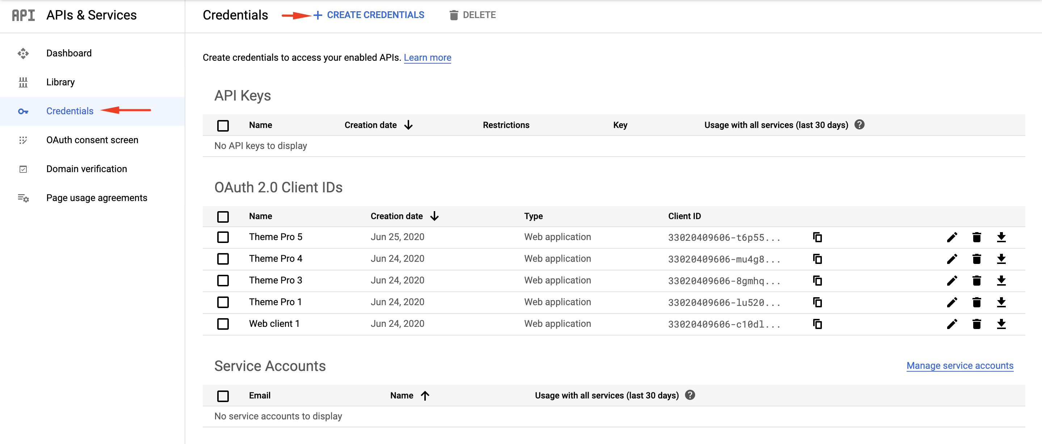The image size is (1042, 444).
Task: Download JSON for Web client 1
Action: click(1001, 324)
